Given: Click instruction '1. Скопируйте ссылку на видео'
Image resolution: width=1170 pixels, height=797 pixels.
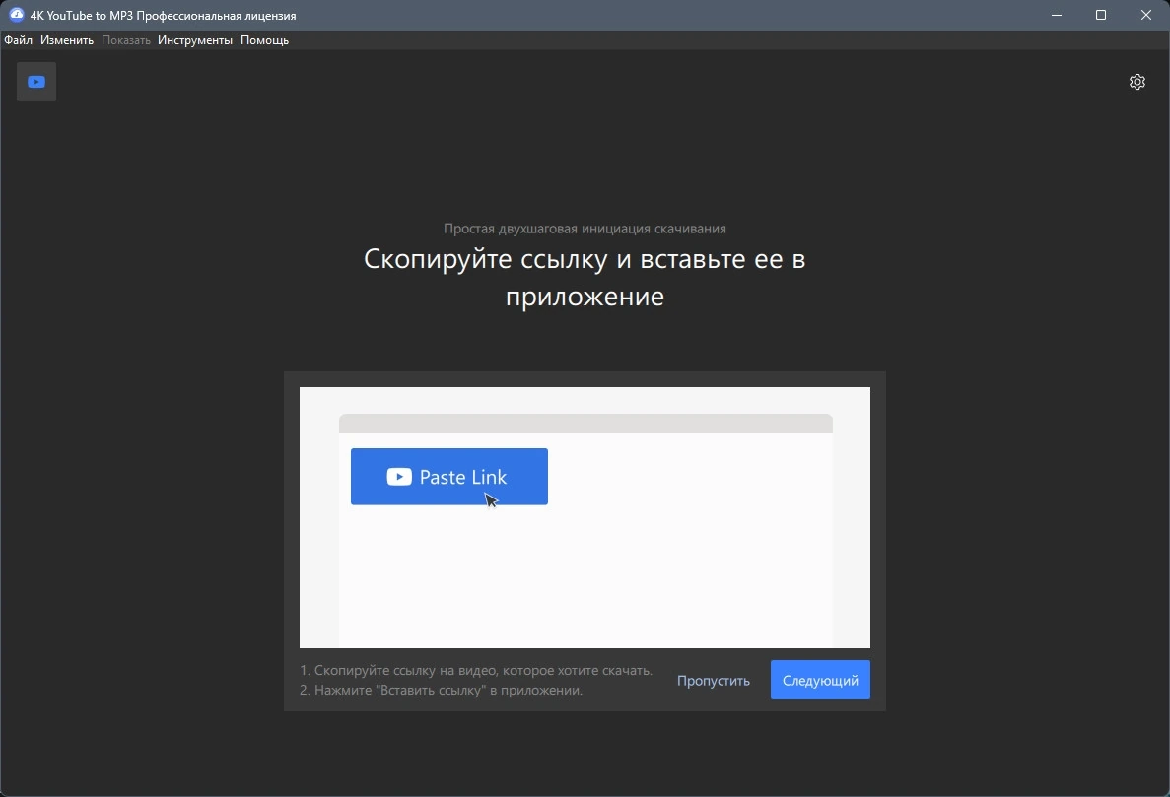Looking at the screenshot, I should pos(476,670).
